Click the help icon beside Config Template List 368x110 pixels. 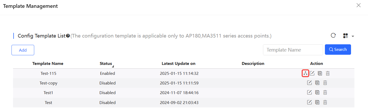point(68,36)
